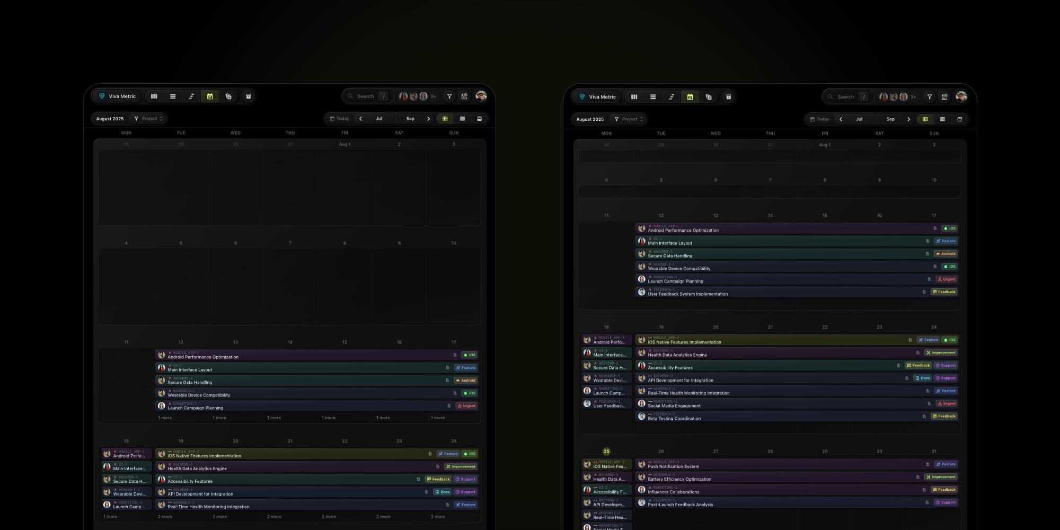Screen dimensions: 1060x530
Task: Open the Urgent tag on Launch Campaign Planning
Action: tap(466, 405)
